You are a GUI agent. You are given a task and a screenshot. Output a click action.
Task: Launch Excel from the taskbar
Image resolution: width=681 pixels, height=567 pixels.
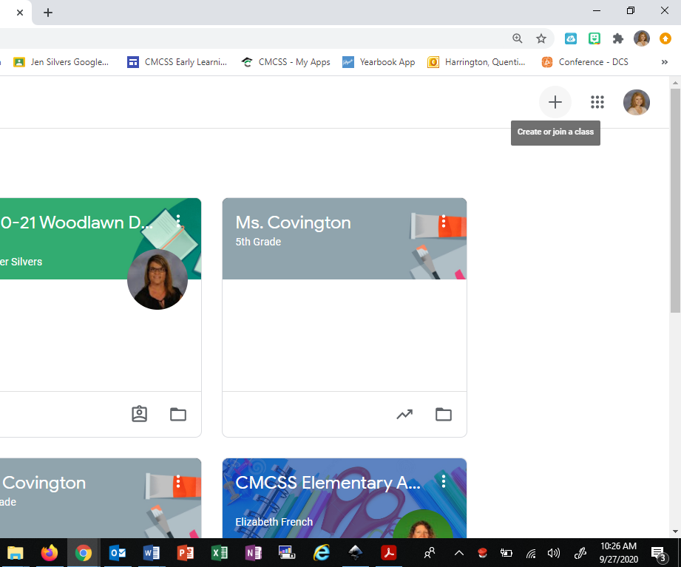point(219,552)
